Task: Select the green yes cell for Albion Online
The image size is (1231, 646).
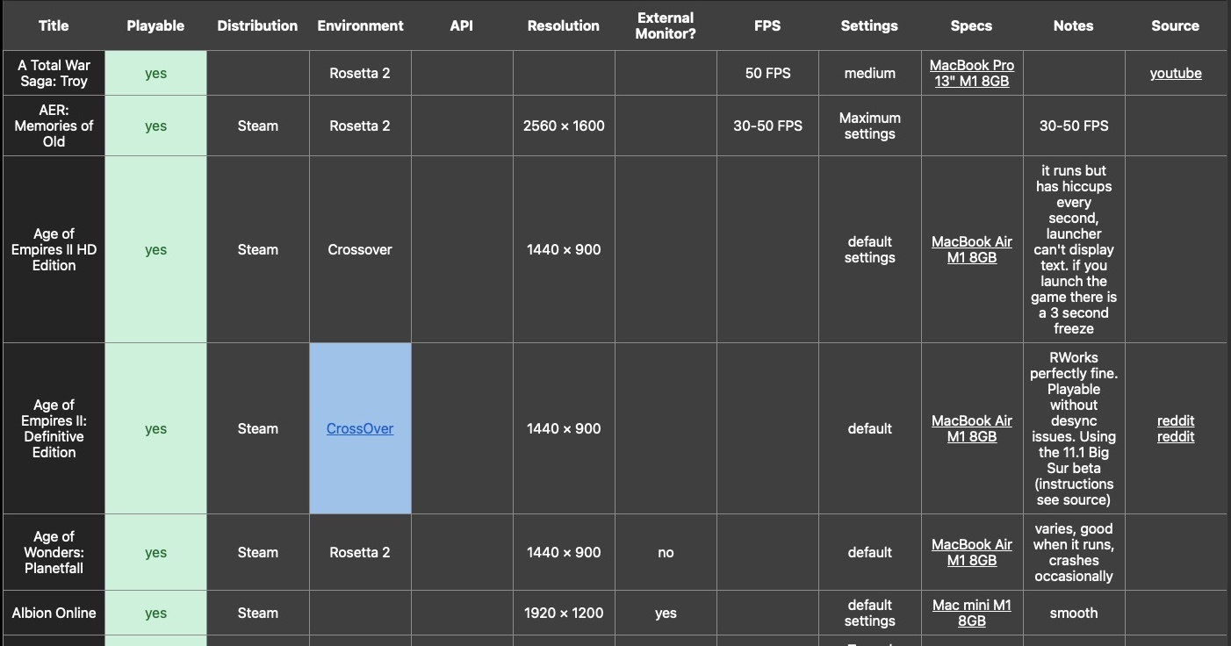Action: tap(155, 613)
